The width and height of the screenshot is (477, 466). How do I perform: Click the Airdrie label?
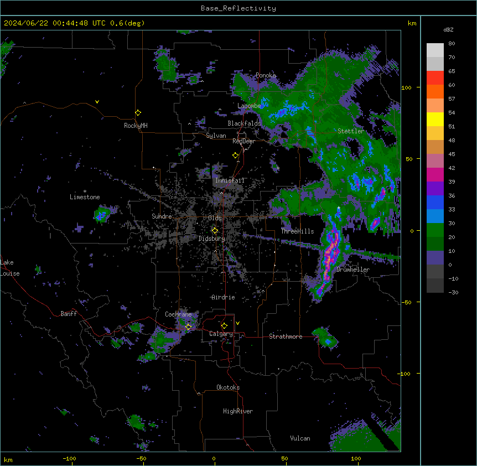click(223, 297)
